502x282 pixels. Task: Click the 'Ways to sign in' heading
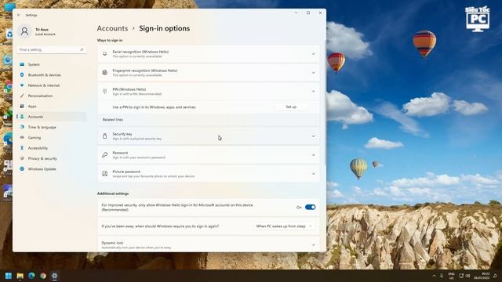point(110,40)
